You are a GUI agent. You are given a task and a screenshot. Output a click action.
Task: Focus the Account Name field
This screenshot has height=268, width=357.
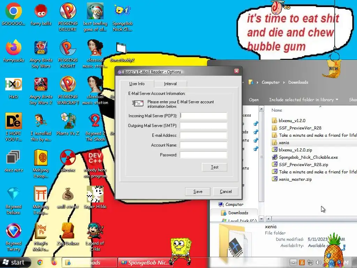pos(203,145)
